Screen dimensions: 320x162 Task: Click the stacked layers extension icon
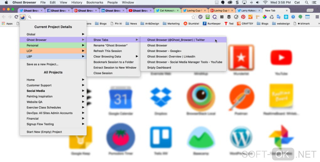pyautogui.click(x=229, y=17)
